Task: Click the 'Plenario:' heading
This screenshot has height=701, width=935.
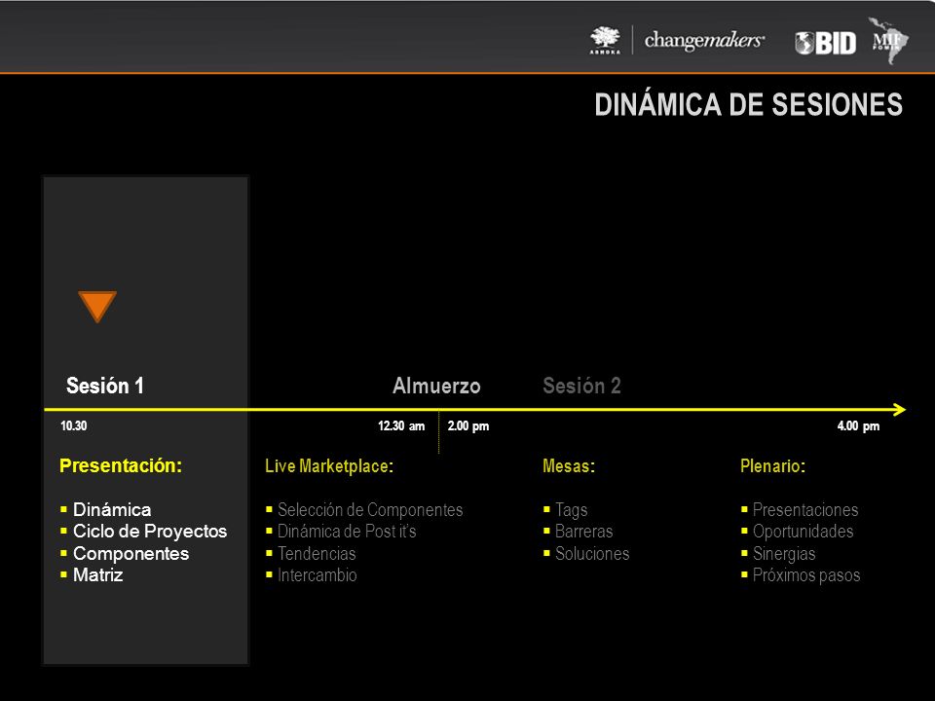Action: [x=772, y=466]
